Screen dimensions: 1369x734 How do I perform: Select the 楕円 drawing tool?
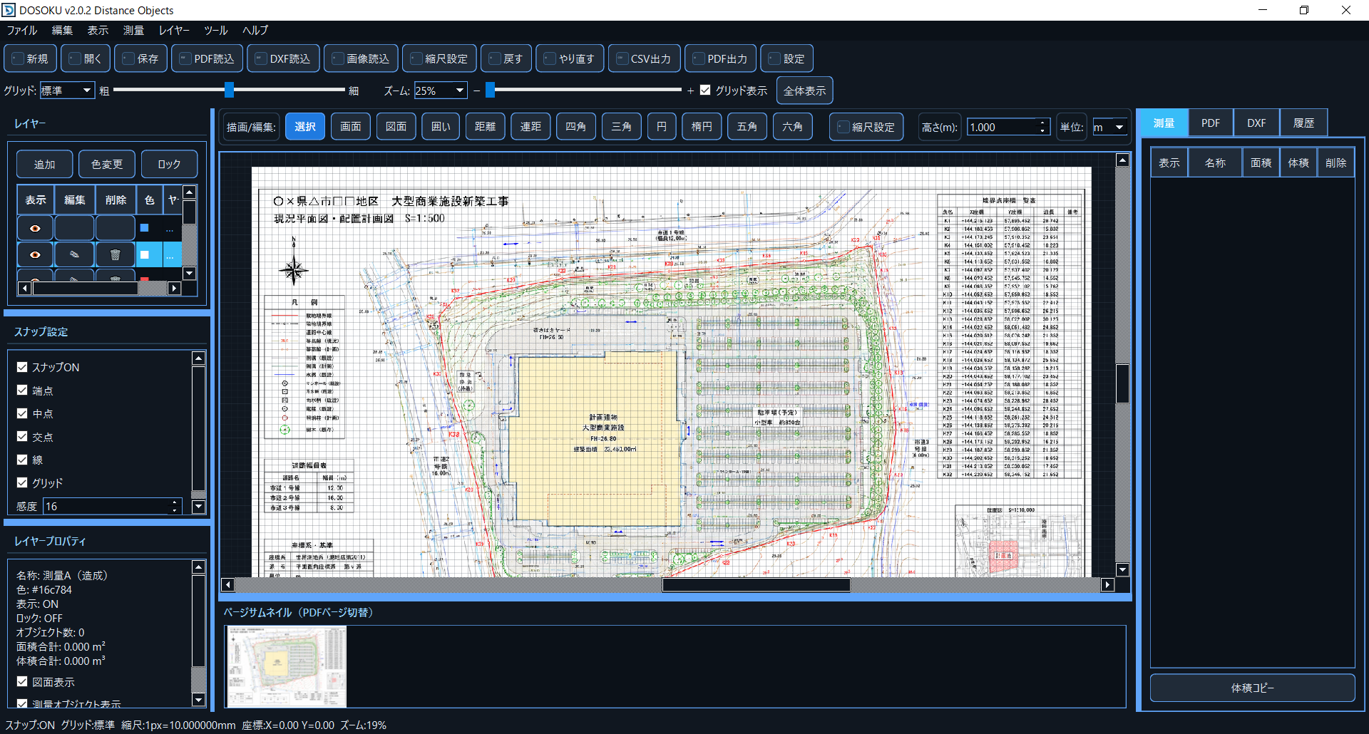click(x=702, y=126)
